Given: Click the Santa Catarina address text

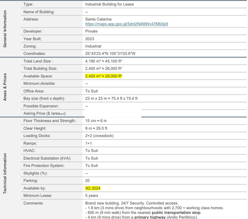Looking at the screenshot, I should [98, 19].
